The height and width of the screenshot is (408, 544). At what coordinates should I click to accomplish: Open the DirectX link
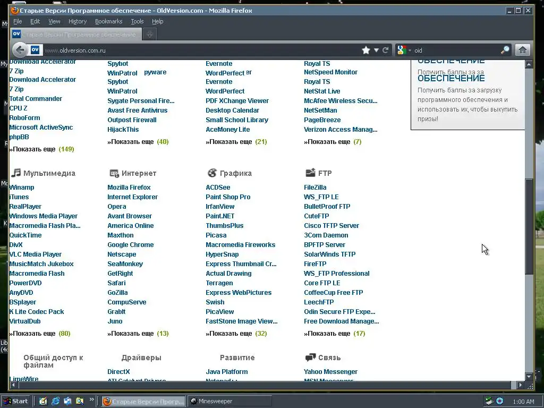pyautogui.click(x=118, y=371)
